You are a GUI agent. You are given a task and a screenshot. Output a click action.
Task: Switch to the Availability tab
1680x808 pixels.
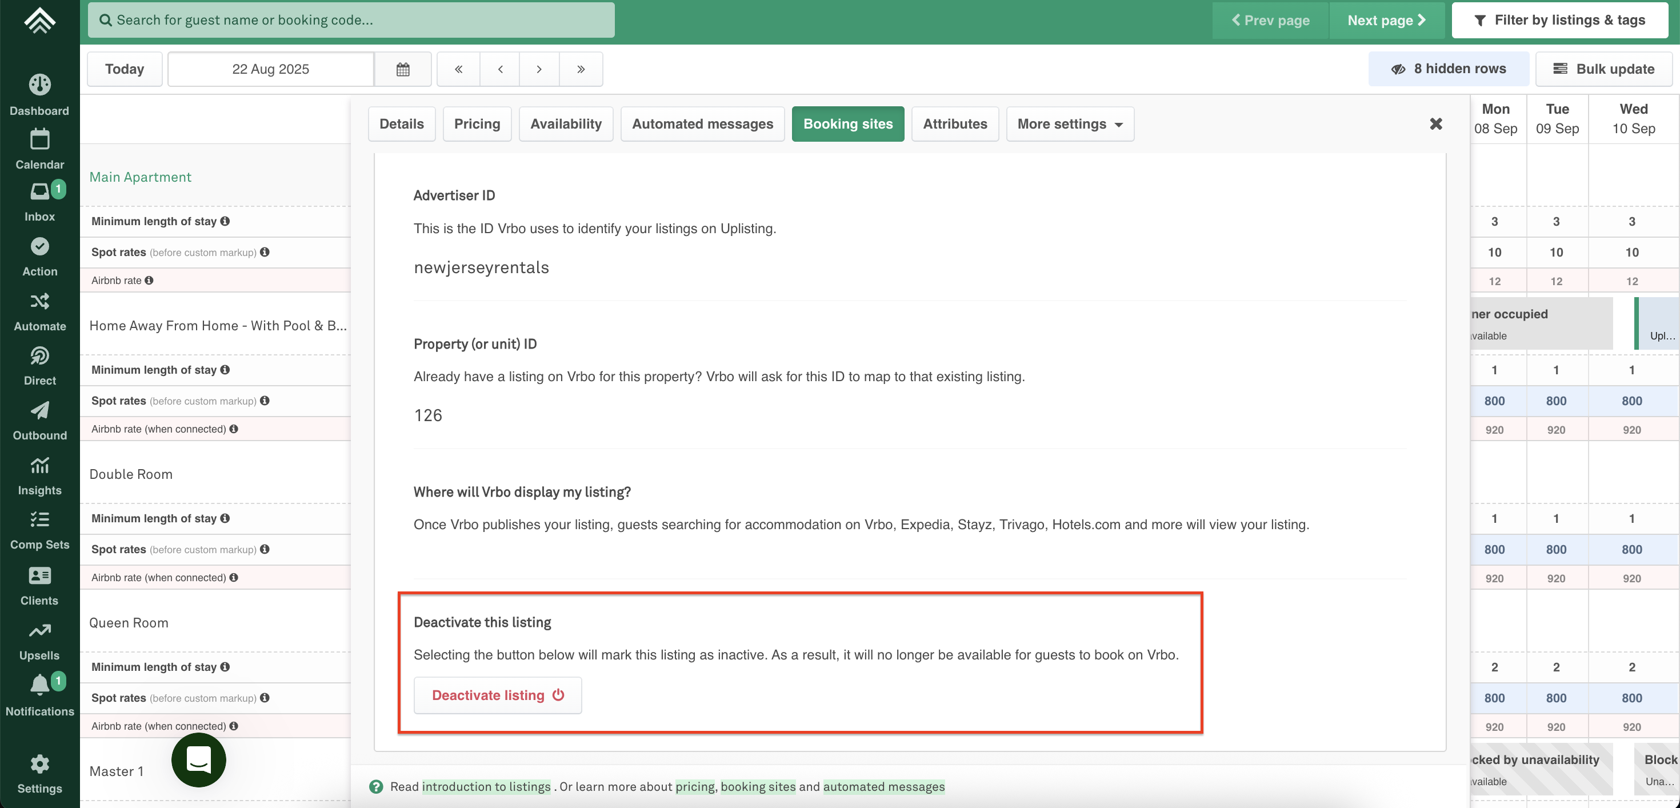pyautogui.click(x=566, y=124)
